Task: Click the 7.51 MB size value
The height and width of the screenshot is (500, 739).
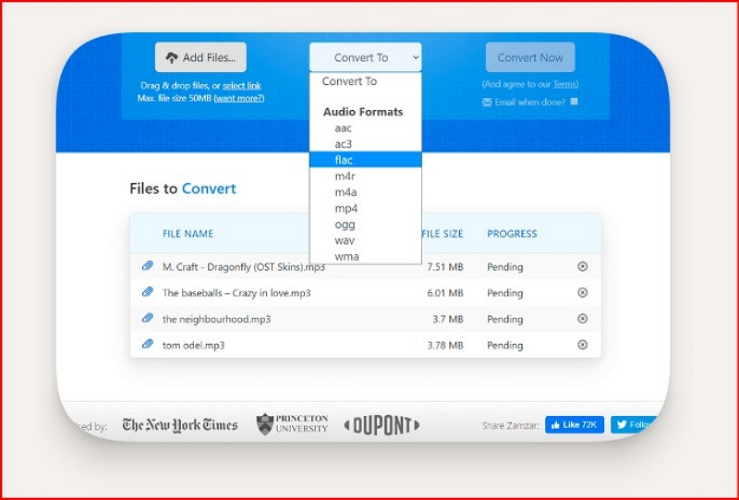Action: [445, 267]
